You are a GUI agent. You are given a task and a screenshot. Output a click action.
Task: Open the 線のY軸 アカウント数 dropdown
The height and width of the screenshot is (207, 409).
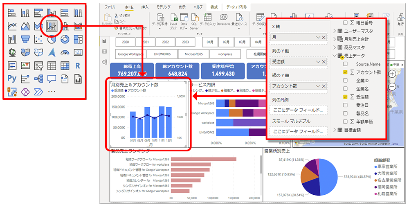(318, 86)
